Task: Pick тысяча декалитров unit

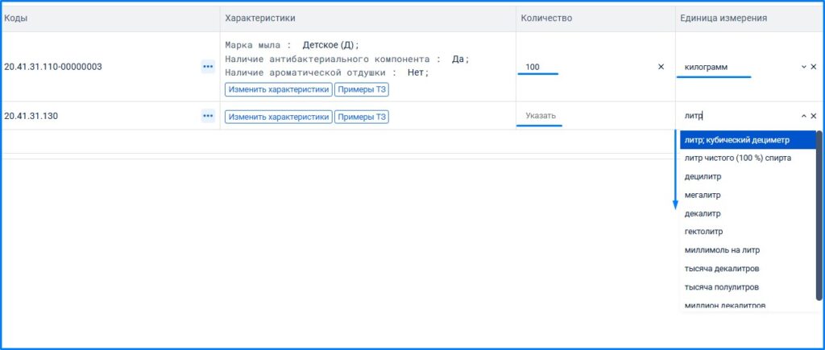Action: 748,269
